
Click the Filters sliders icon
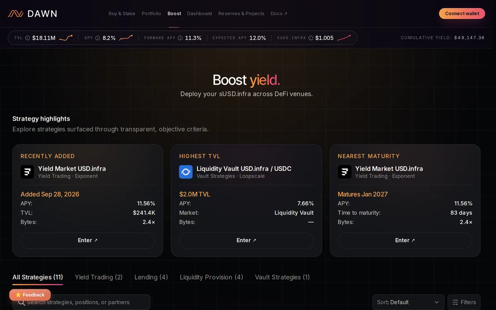point(455,302)
